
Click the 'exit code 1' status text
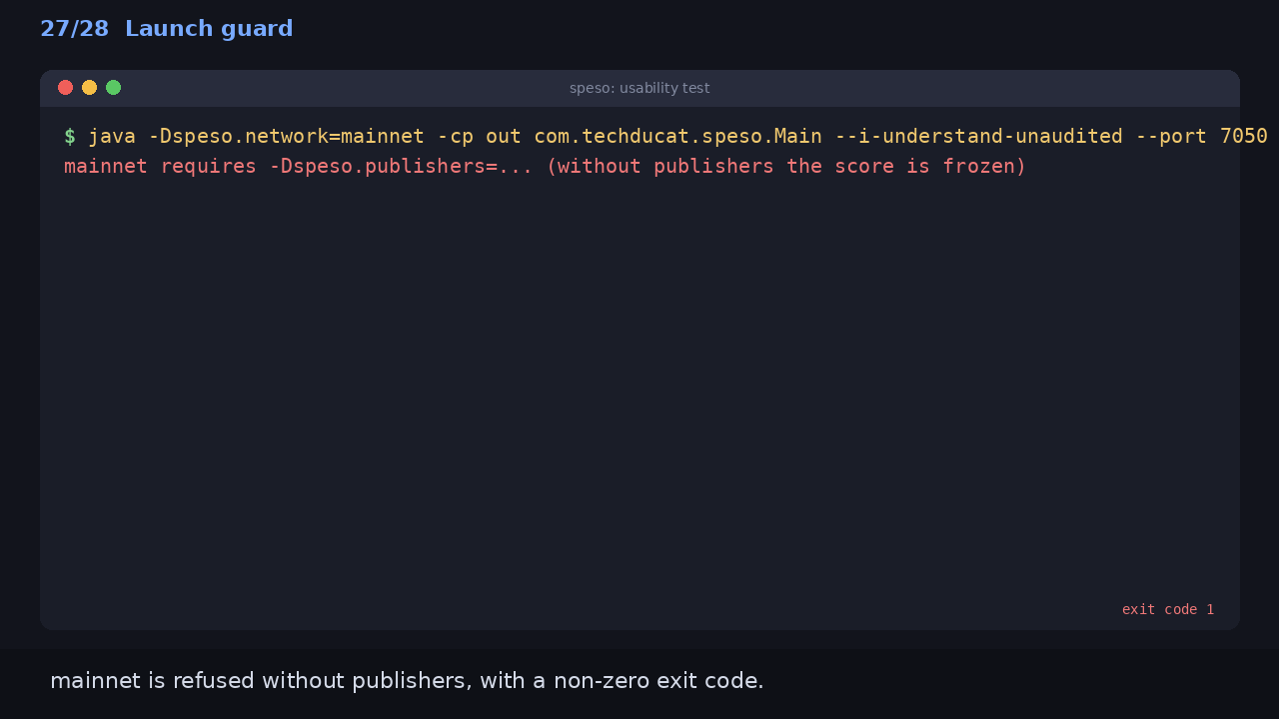[x=1168, y=609]
